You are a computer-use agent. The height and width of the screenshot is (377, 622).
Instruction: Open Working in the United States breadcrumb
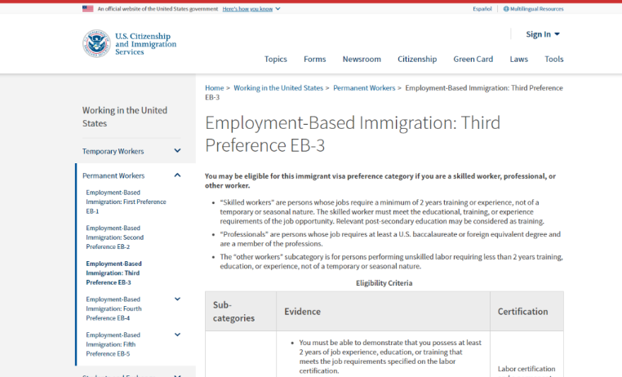pyautogui.click(x=278, y=88)
